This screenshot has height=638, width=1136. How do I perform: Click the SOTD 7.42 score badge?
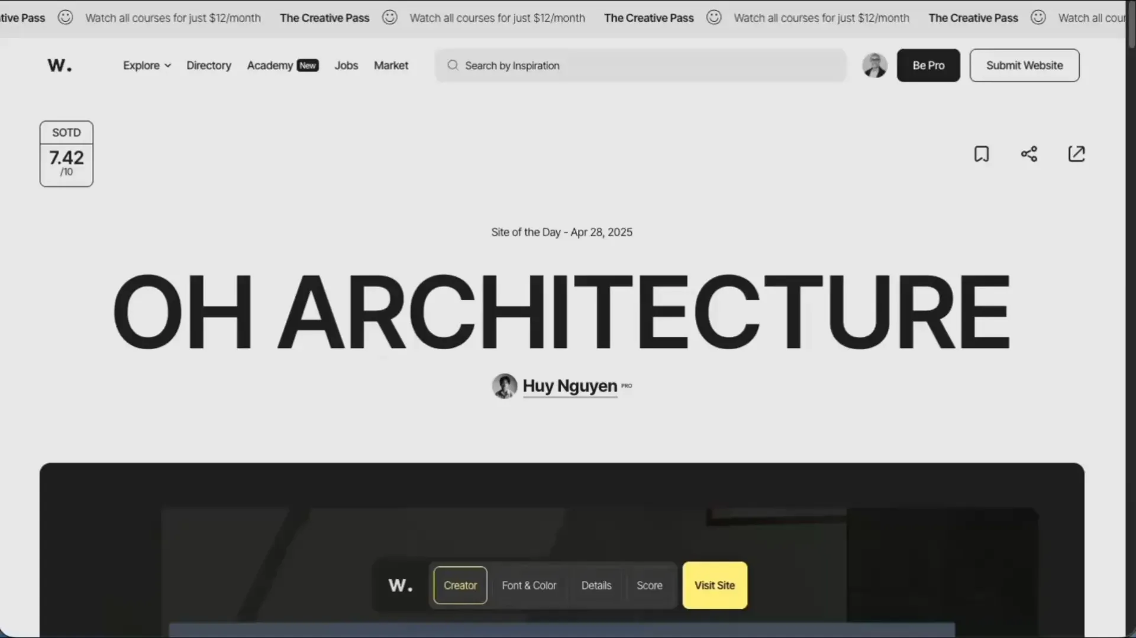click(66, 154)
